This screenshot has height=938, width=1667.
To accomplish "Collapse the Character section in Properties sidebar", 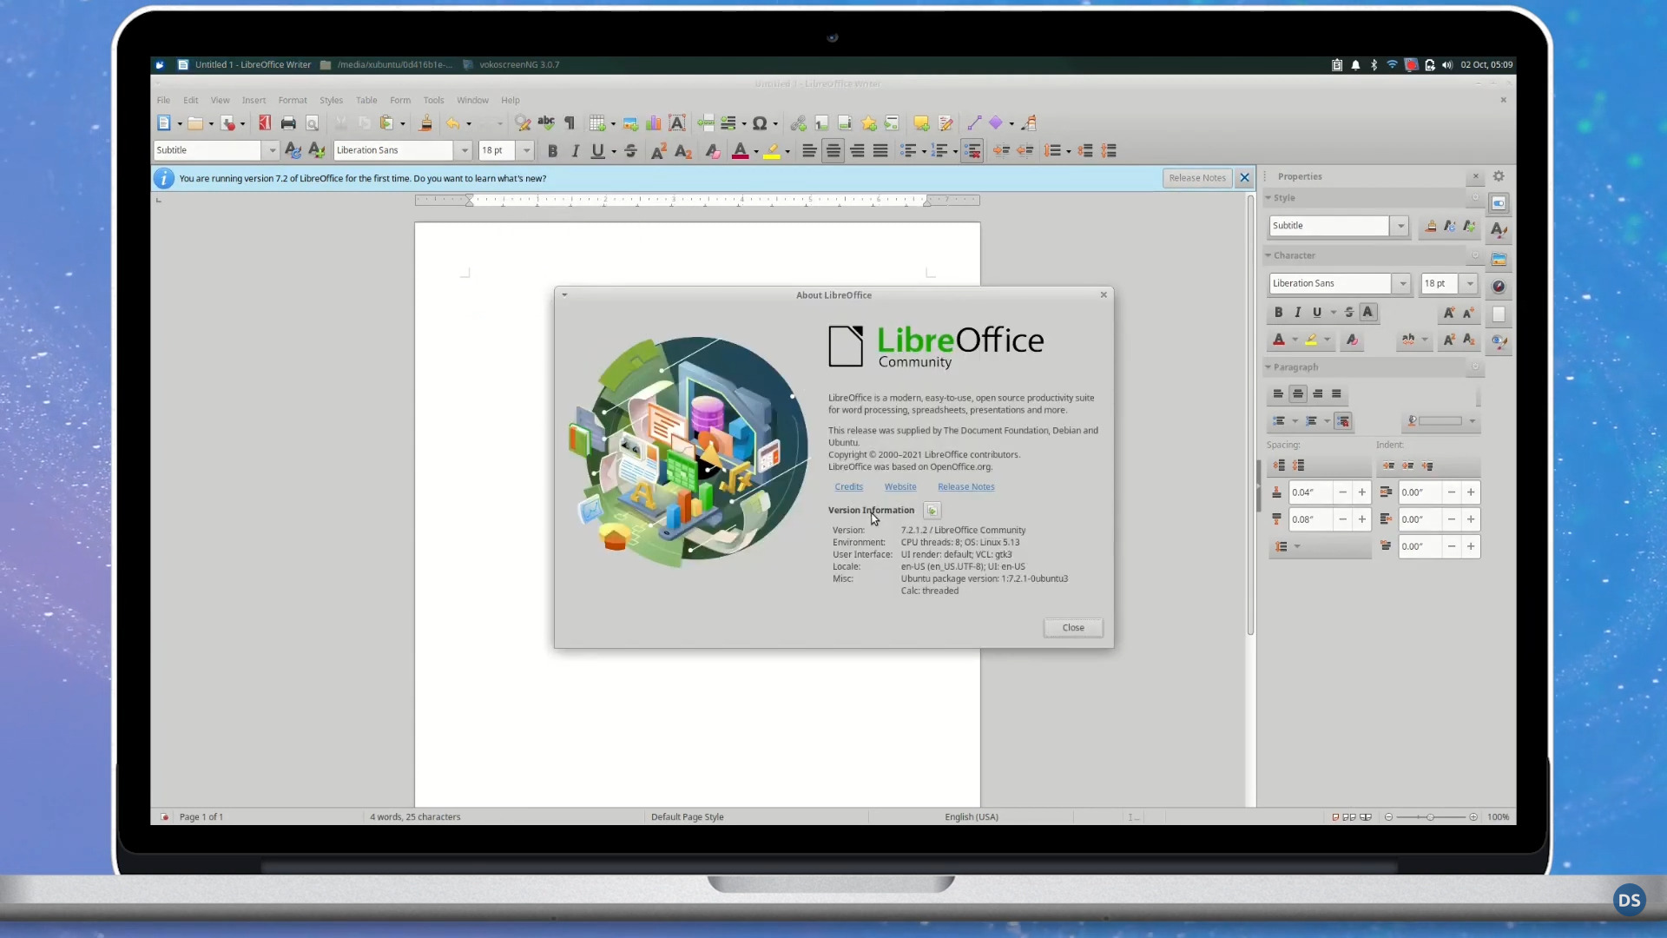I will click(1268, 255).
